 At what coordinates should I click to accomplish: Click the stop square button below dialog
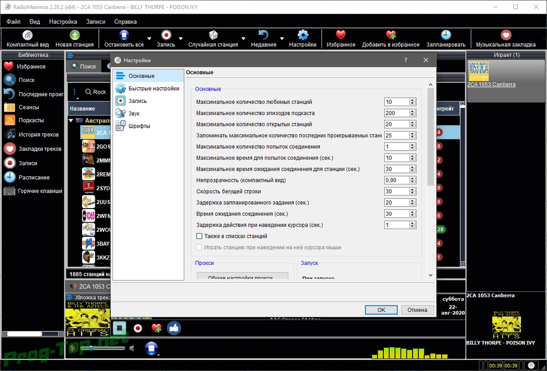click(x=120, y=328)
